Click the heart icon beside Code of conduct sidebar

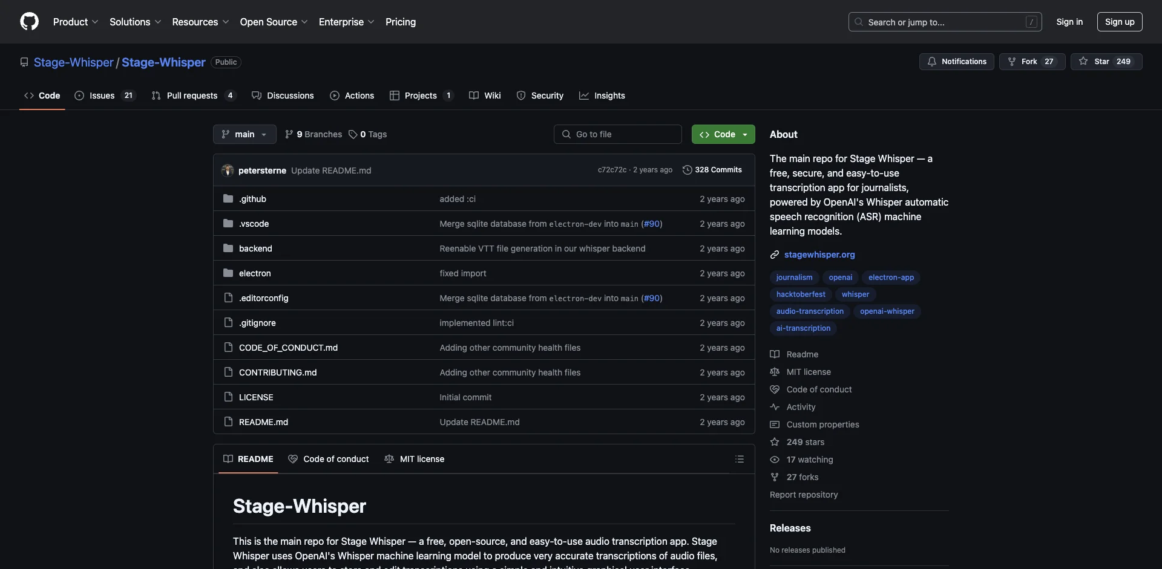[x=775, y=389]
